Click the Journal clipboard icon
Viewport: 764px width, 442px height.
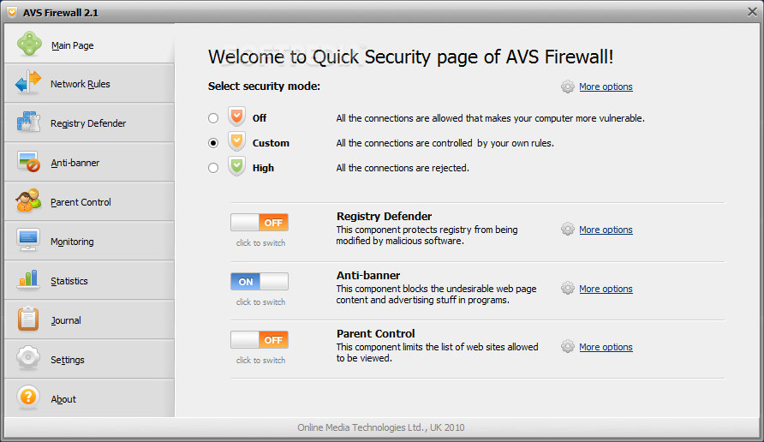tap(28, 320)
